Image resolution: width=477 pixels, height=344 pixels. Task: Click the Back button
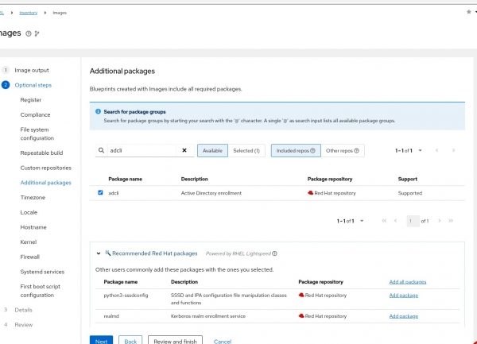pos(130,341)
